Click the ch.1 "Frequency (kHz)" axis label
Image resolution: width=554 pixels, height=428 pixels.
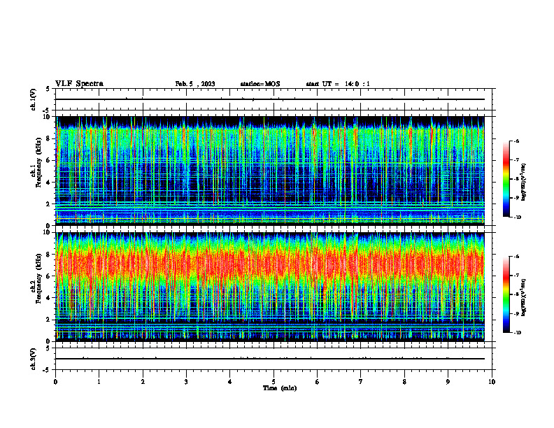tap(38, 162)
